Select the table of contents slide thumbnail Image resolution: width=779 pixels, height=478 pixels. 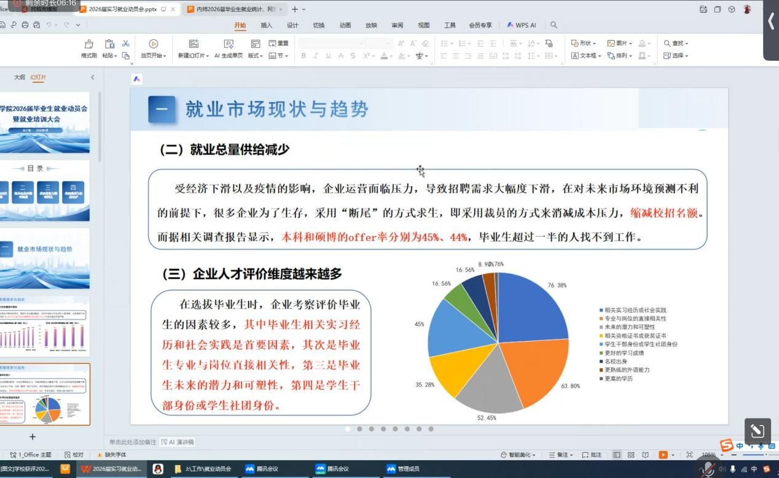44,190
